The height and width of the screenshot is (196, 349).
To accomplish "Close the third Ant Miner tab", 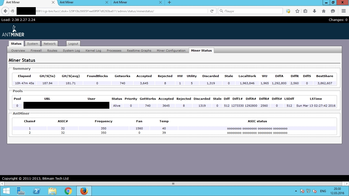I will click(160, 2).
